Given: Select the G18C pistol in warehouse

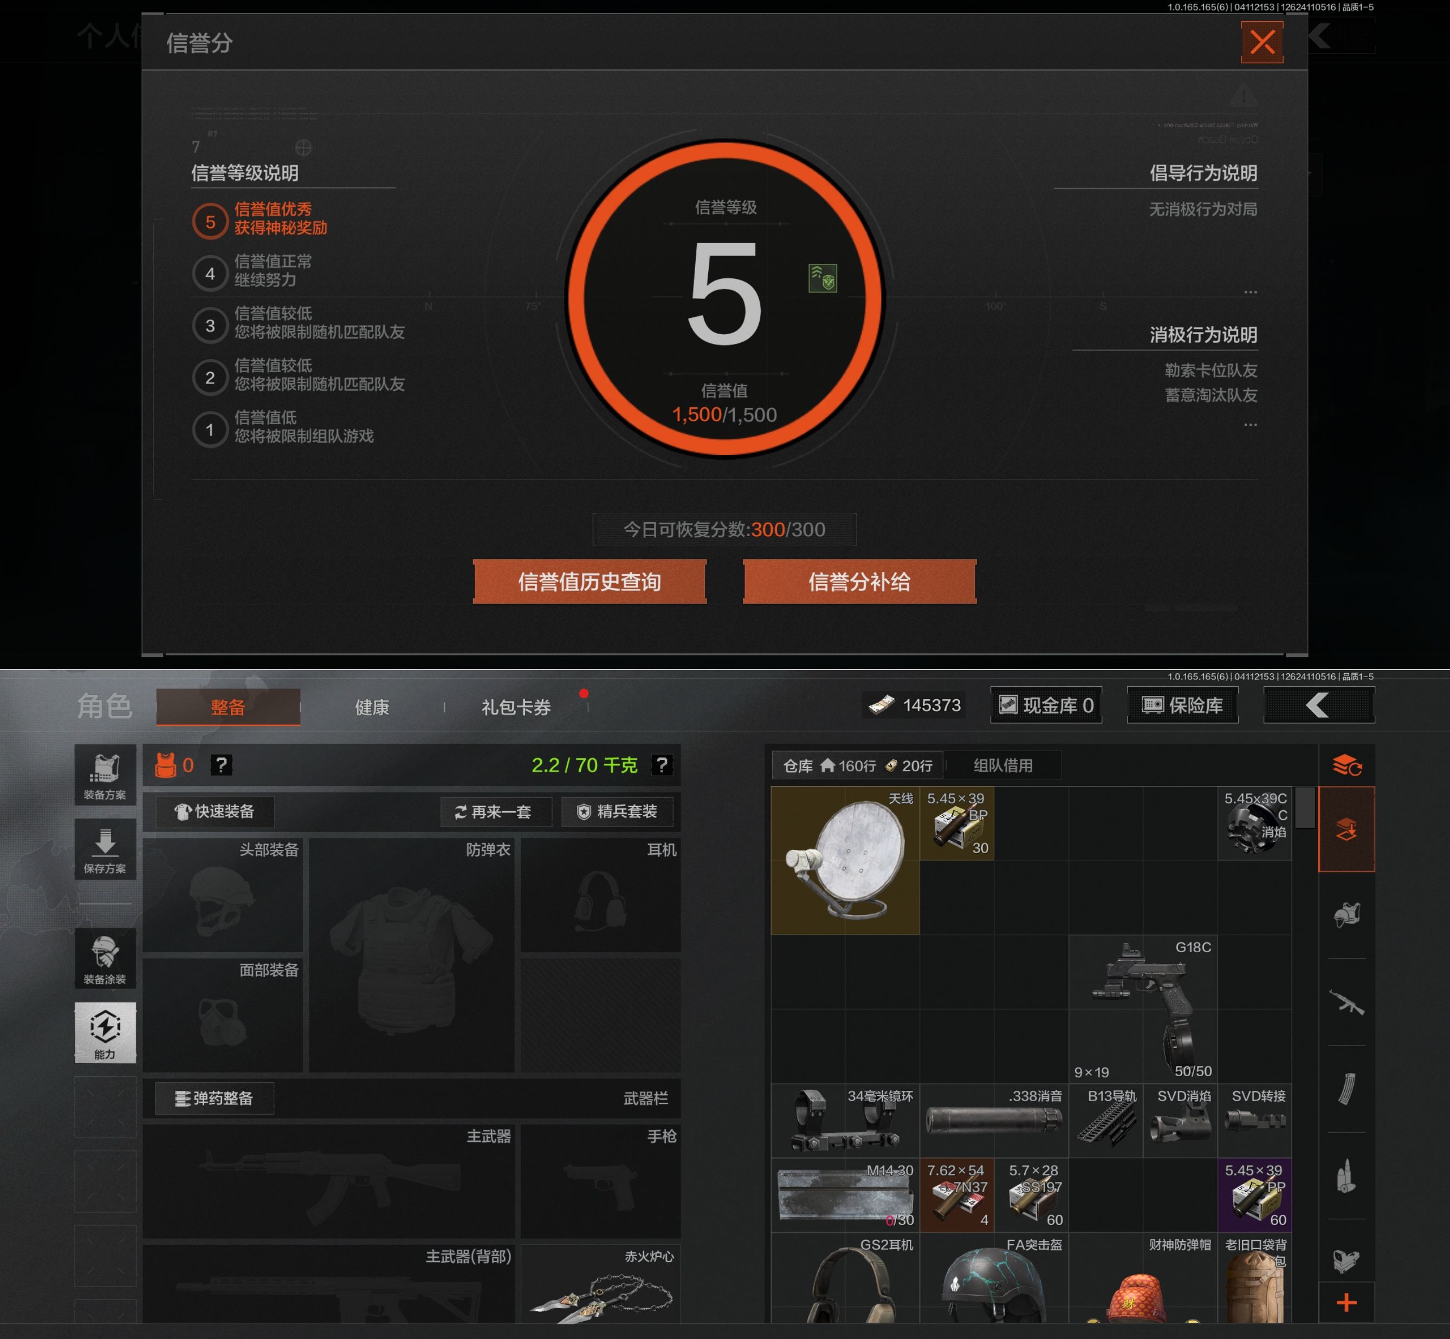Looking at the screenshot, I should [1143, 1009].
